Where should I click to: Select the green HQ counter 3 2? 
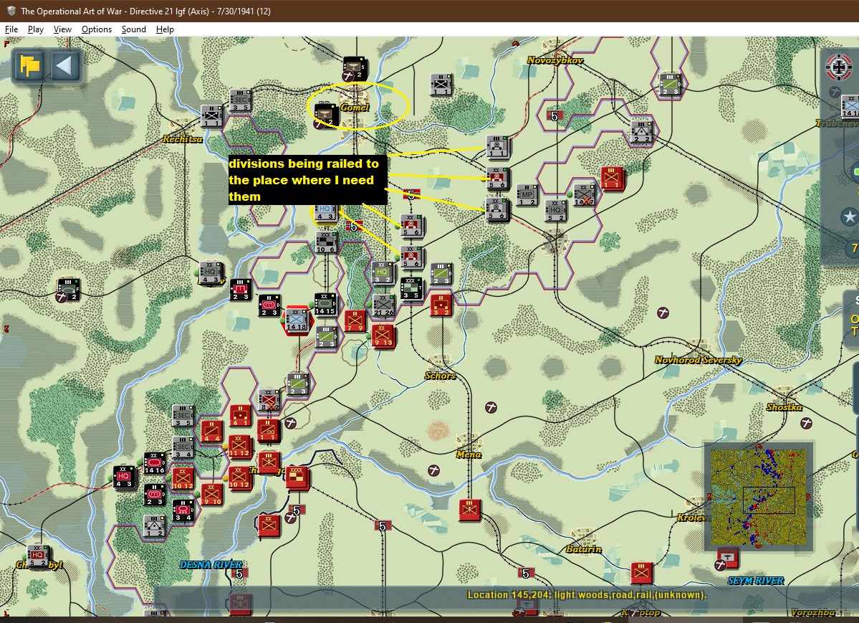pyautogui.click(x=383, y=272)
